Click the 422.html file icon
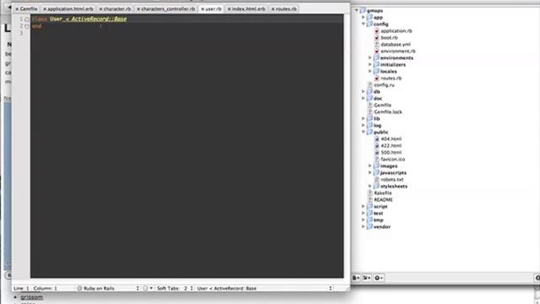 point(376,145)
